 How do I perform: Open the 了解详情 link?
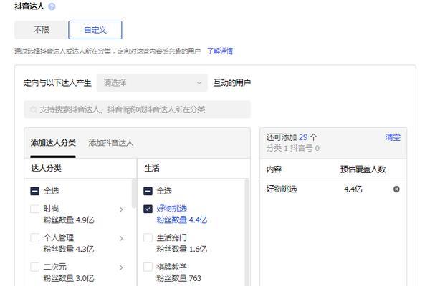tap(220, 51)
